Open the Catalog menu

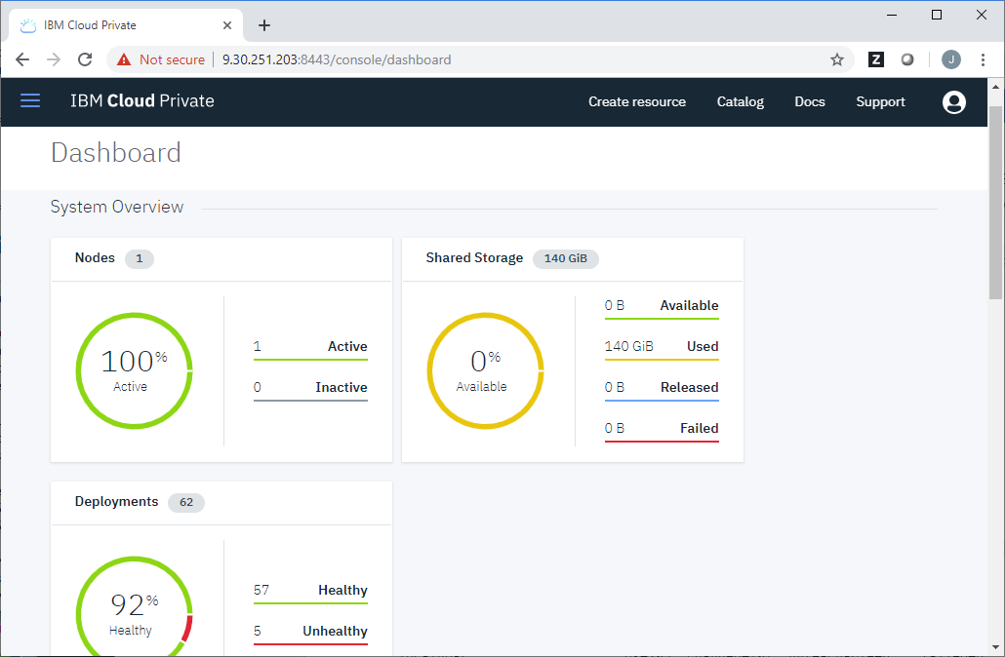pyautogui.click(x=740, y=101)
